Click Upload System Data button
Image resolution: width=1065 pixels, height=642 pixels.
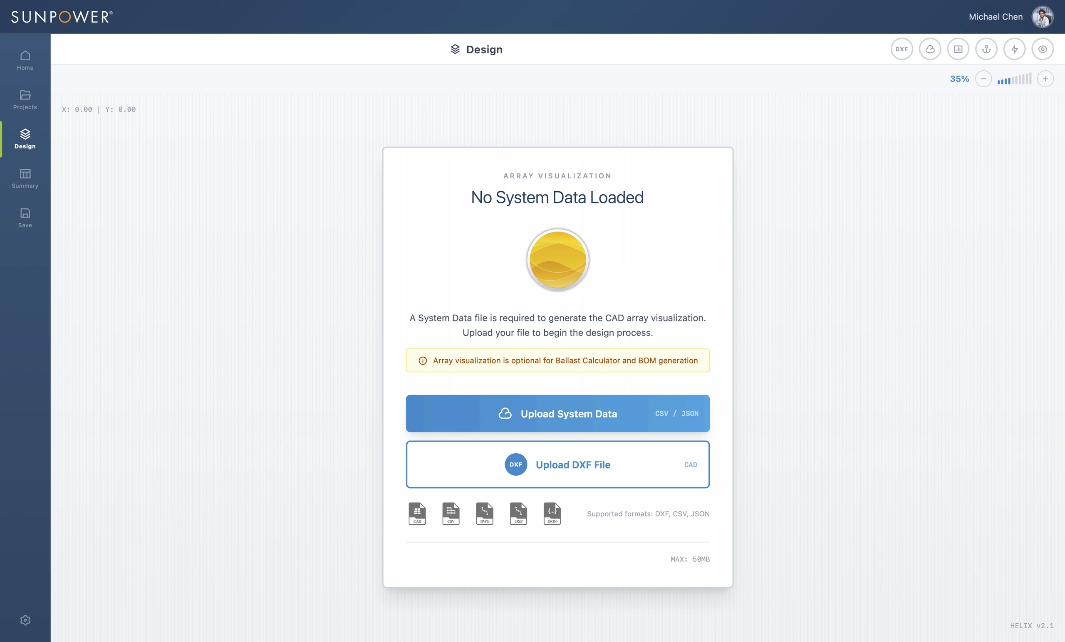click(x=557, y=413)
